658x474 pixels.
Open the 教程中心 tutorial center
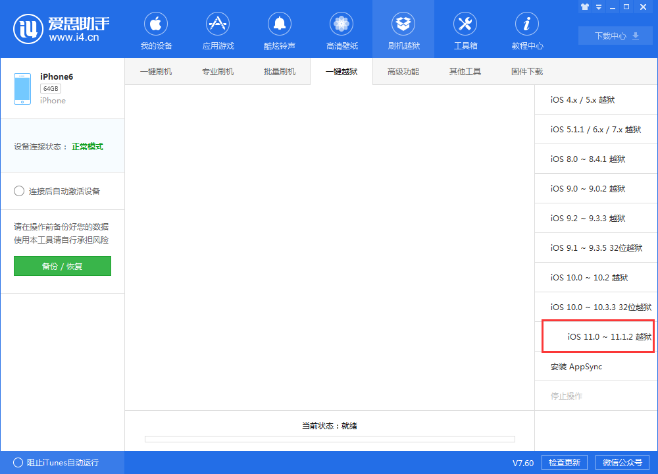[x=526, y=30]
